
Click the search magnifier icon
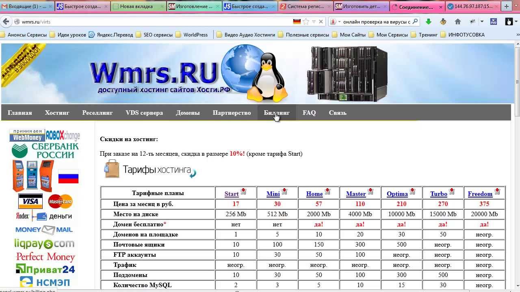(415, 21)
